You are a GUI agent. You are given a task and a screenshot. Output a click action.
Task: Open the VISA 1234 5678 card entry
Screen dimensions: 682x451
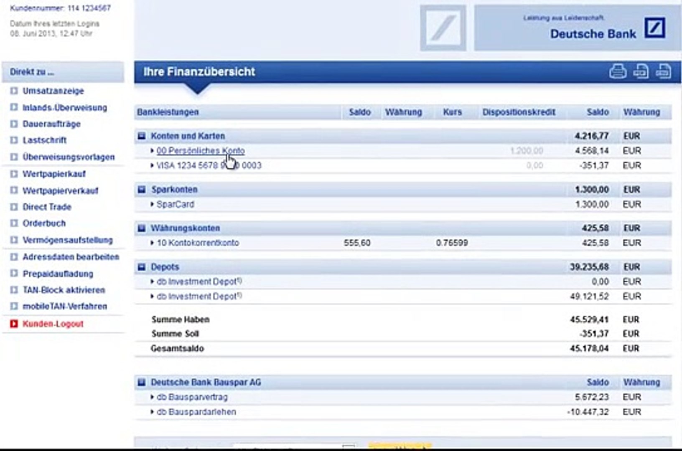click(x=209, y=165)
